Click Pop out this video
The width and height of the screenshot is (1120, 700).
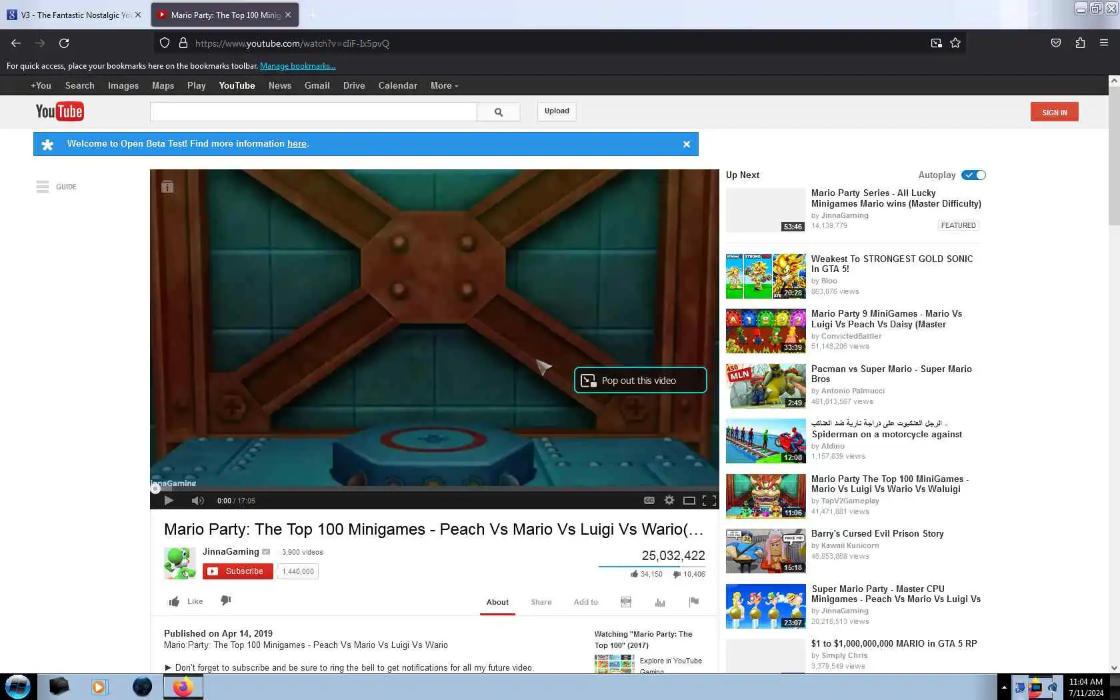pyautogui.click(x=640, y=380)
